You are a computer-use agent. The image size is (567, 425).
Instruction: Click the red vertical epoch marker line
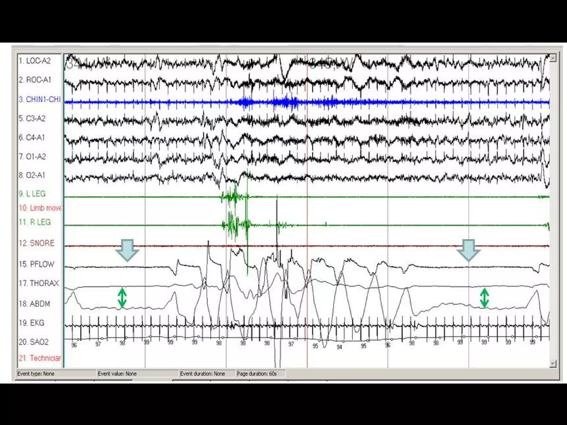click(x=307, y=210)
